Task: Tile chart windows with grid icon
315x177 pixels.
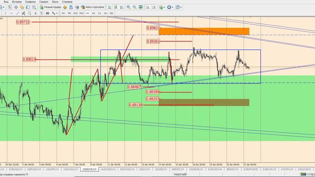Action: [x=141, y=7]
